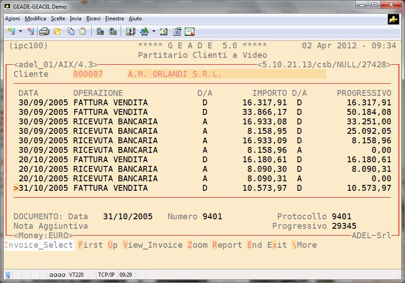This screenshot has height=283, width=405.
Task: Click the Report command in footer
Action: 227,245
